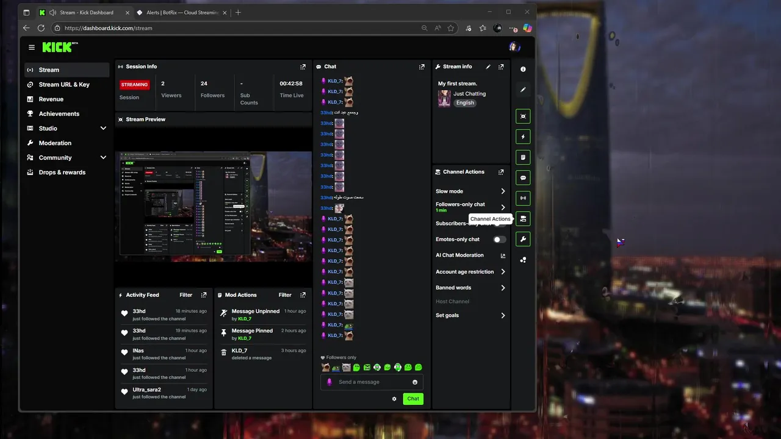Go to Revenue in the sidebar
This screenshot has height=439, width=781.
pos(67,99)
